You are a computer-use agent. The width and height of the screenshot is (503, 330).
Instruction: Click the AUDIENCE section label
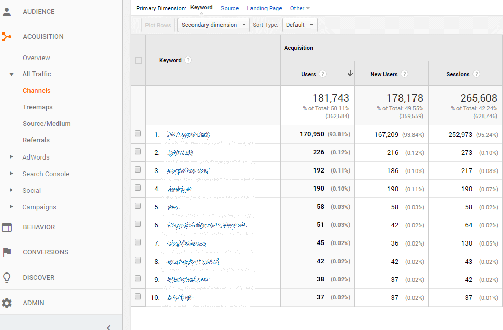click(x=39, y=12)
